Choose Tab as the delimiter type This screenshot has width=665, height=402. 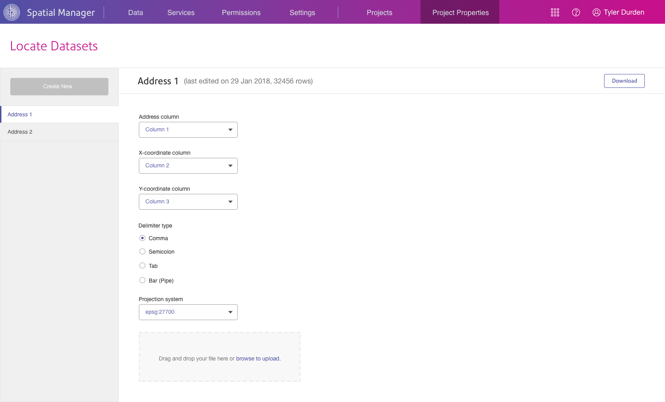142,265
